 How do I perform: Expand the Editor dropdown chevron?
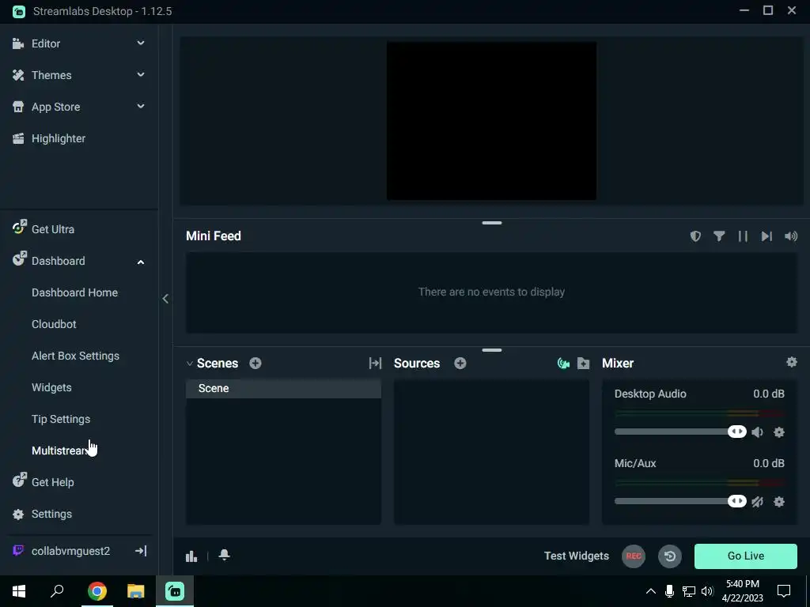click(x=141, y=43)
